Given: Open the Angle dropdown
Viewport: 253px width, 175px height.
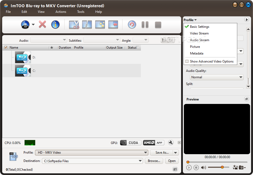Looking at the screenshot, I should coord(141,40).
